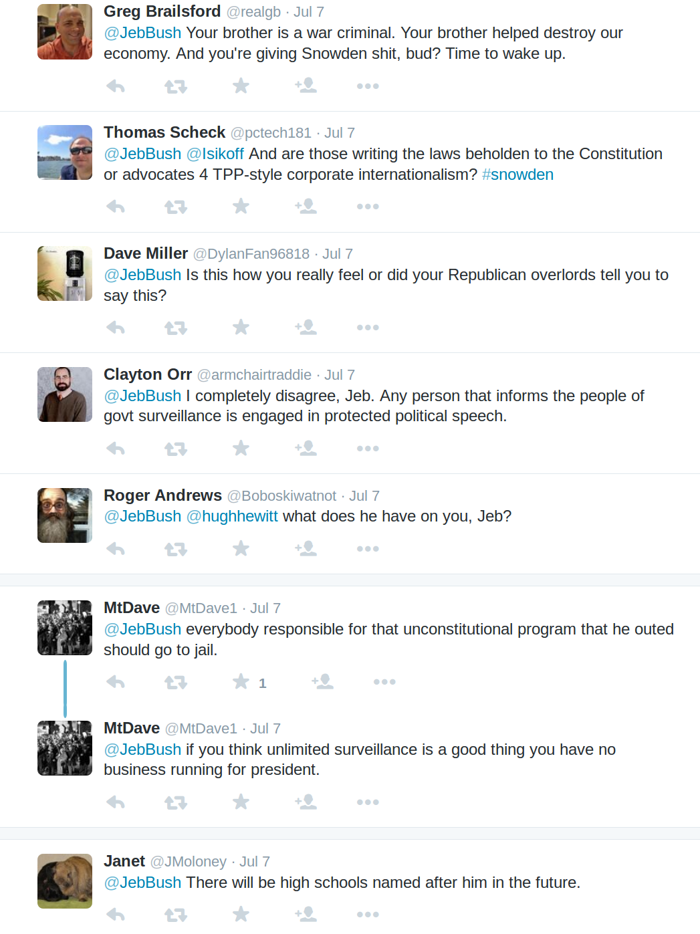The width and height of the screenshot is (700, 934).
Task: Expand more options on Janet's tweet
Action: [368, 914]
